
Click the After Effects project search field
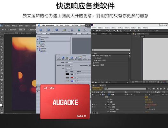111,50
